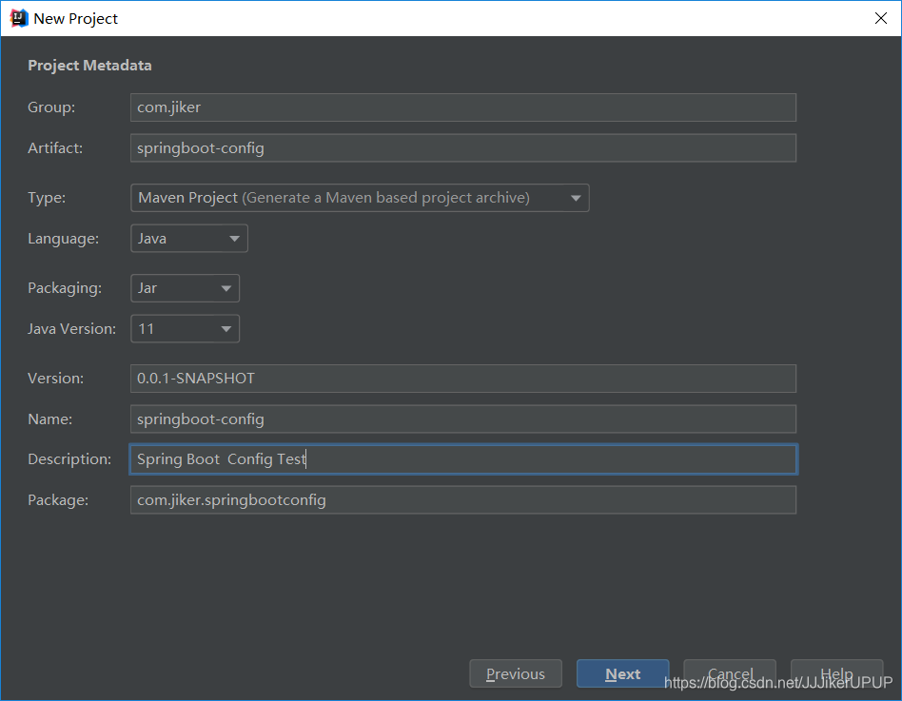Click the Packaging: label
The height and width of the screenshot is (701, 902).
pyautogui.click(x=65, y=288)
